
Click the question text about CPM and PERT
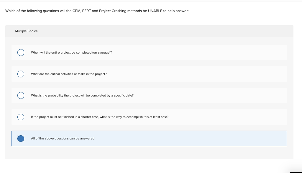[x=97, y=11]
